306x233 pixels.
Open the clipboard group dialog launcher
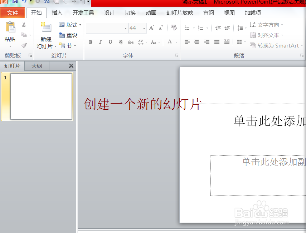pos(30,55)
